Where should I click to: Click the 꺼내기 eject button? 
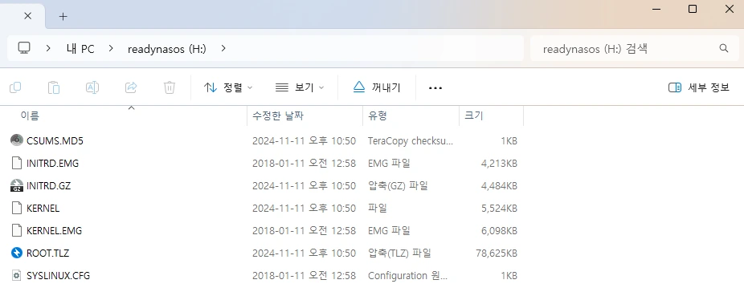pyautogui.click(x=377, y=87)
